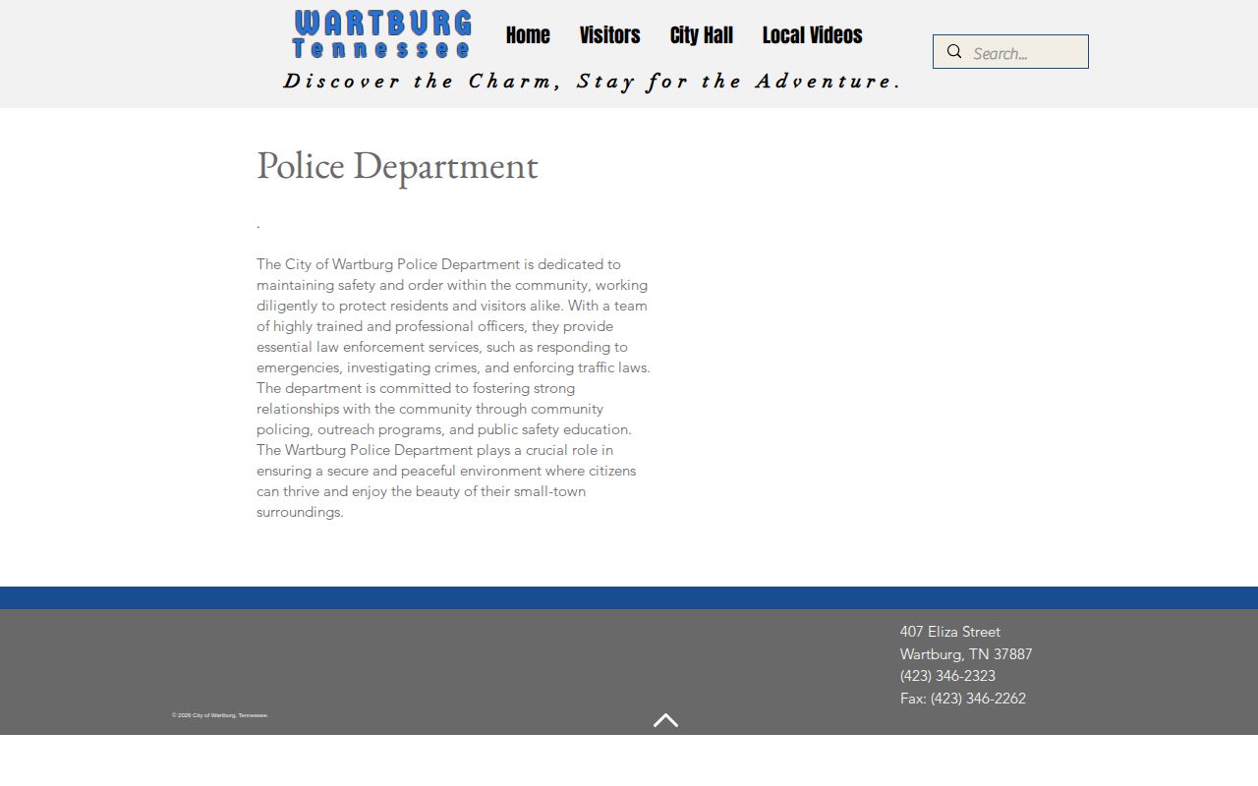
Task: Click the Wartburg Tennessee logo
Action: (x=382, y=34)
